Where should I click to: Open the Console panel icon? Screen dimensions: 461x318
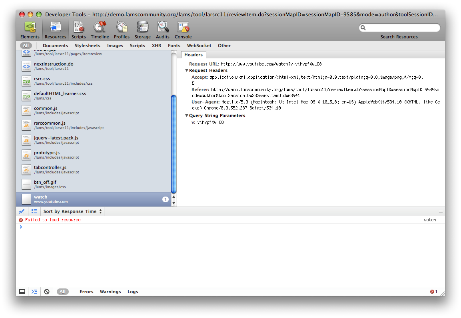(x=183, y=30)
